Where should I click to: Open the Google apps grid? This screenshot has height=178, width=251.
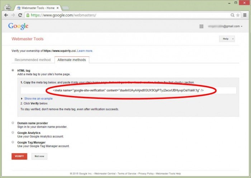coord(202,26)
